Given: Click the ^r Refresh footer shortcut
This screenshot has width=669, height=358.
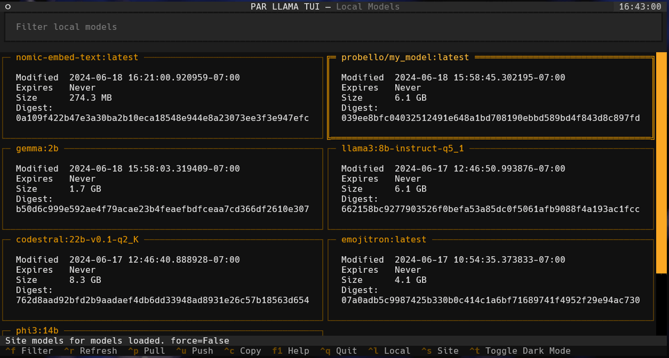Looking at the screenshot, I should click(91, 351).
